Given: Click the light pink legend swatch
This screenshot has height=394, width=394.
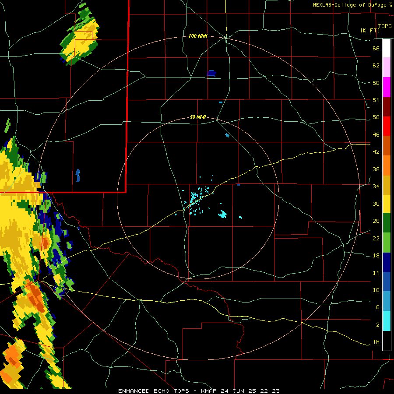Looking at the screenshot, I should 387,67.
